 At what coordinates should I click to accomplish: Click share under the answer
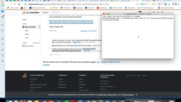pyautogui.click(x=51, y=31)
